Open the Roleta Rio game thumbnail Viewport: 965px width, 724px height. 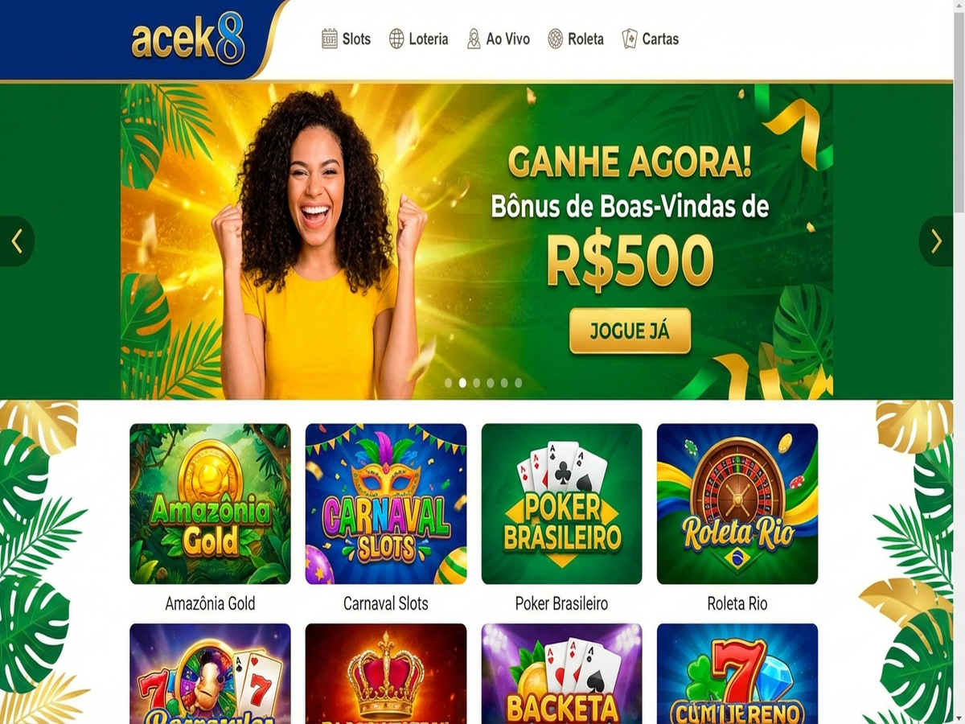pos(737,504)
